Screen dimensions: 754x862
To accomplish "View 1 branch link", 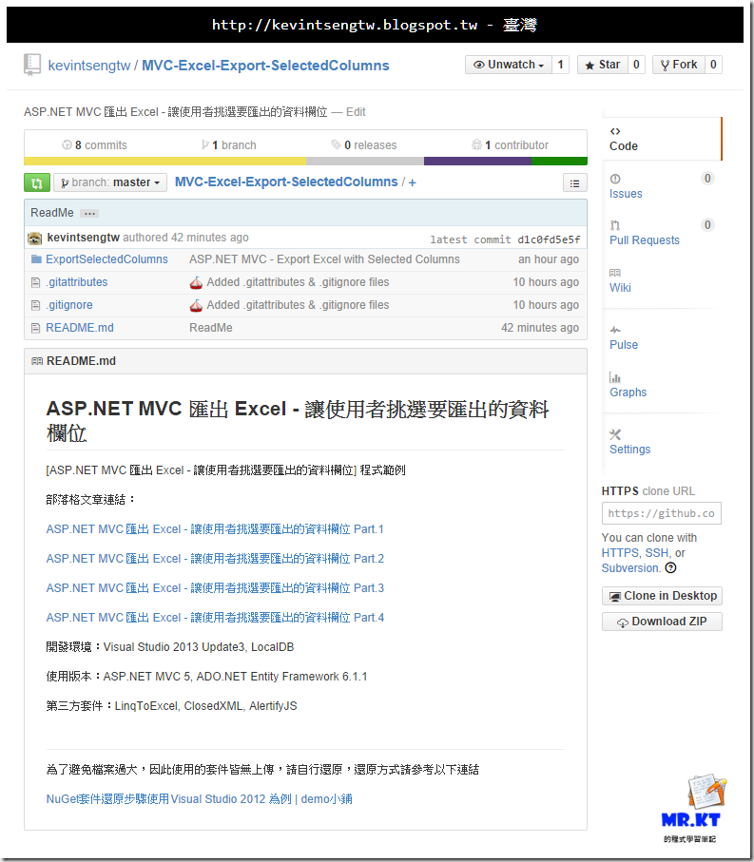I will 228,145.
